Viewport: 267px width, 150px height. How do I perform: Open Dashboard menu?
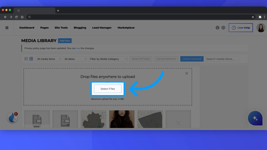(x=27, y=28)
